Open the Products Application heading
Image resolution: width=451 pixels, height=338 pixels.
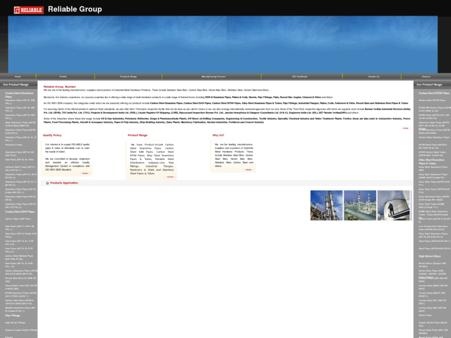point(64,183)
